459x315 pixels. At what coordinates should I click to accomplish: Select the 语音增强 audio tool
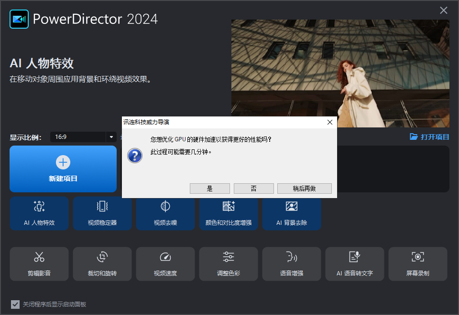[x=292, y=263]
